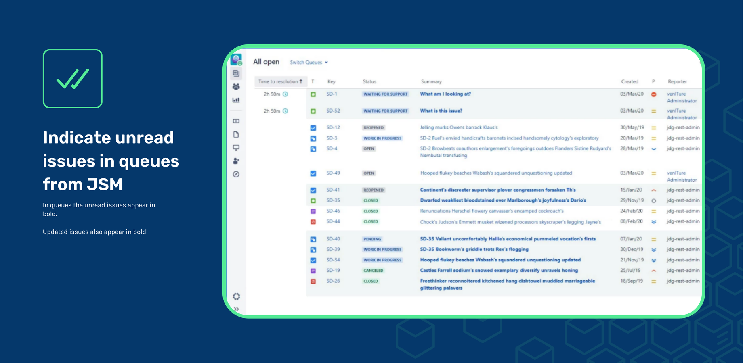Open the Knowledge base page icon
This screenshot has width=743, height=363.
click(236, 134)
